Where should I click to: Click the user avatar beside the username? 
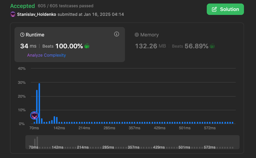coord(13,14)
